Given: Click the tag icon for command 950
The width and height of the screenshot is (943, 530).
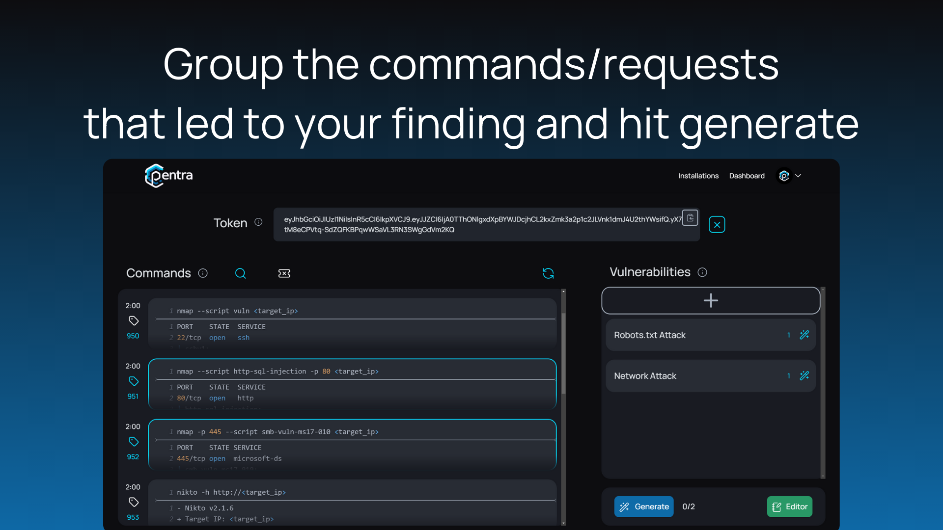Looking at the screenshot, I should (x=134, y=320).
